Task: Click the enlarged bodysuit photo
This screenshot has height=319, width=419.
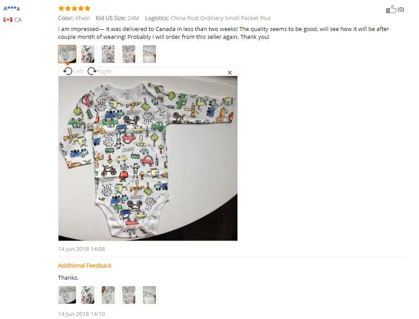Action: click(148, 158)
